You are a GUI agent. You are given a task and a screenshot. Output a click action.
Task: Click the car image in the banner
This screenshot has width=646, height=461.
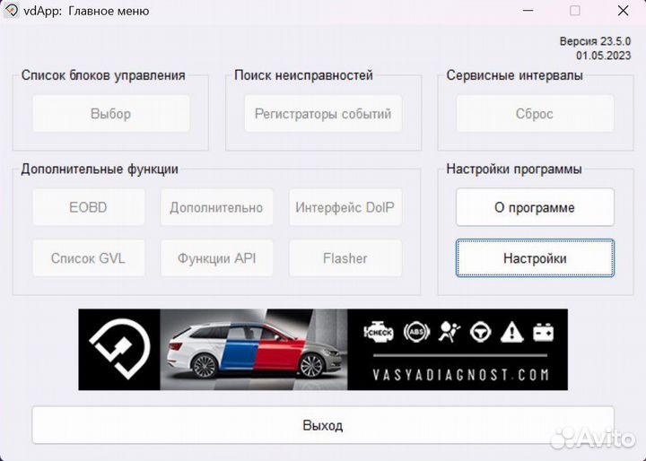pos(254,350)
